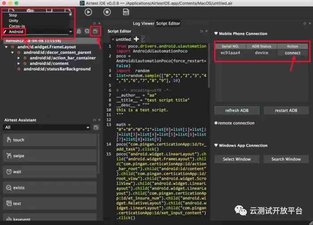Select Stop in the Poco mode list
This screenshot has width=313, height=225.
[13, 15]
